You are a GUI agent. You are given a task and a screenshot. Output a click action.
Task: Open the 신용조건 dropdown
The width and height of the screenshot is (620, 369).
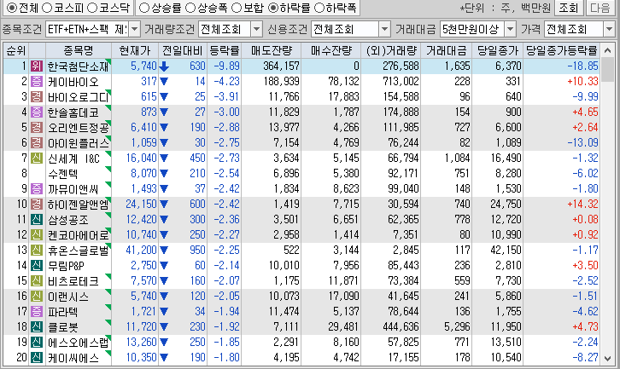click(x=384, y=29)
